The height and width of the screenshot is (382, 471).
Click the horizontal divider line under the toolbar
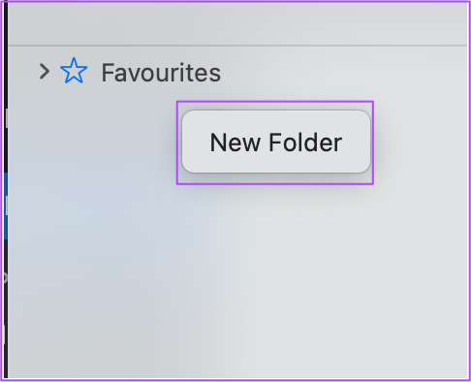[237, 46]
